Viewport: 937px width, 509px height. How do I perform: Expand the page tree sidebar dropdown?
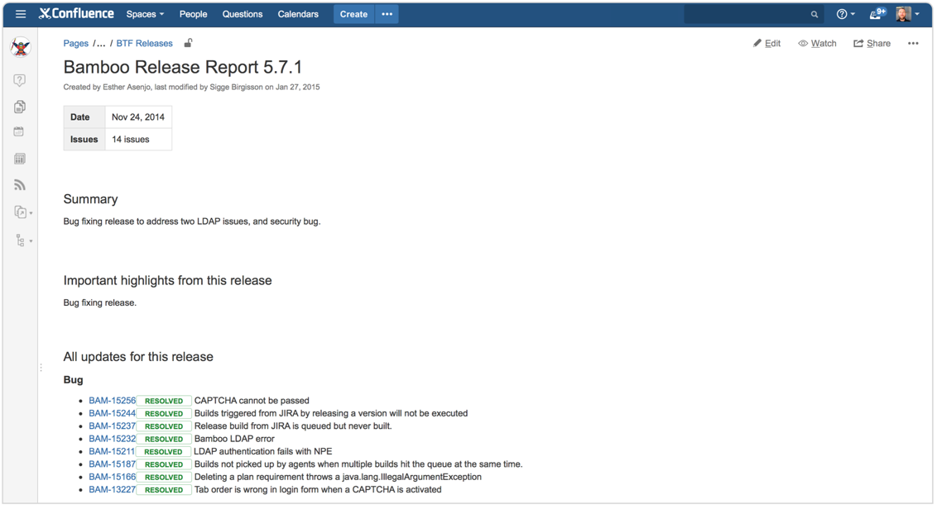click(x=23, y=240)
